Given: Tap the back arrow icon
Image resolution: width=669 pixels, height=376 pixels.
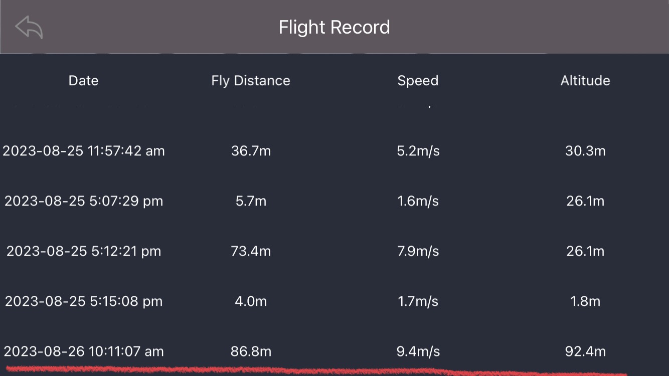Looking at the screenshot, I should [x=29, y=27].
